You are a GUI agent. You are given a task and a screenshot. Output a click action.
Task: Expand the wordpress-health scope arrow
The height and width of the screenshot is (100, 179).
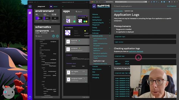86,81
